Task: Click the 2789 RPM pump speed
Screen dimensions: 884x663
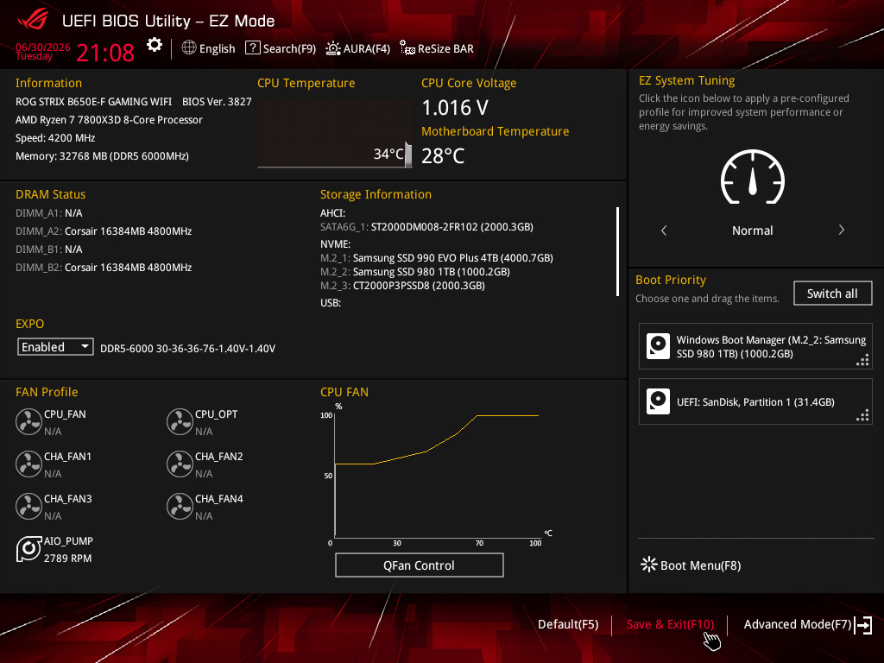Action: (67, 559)
